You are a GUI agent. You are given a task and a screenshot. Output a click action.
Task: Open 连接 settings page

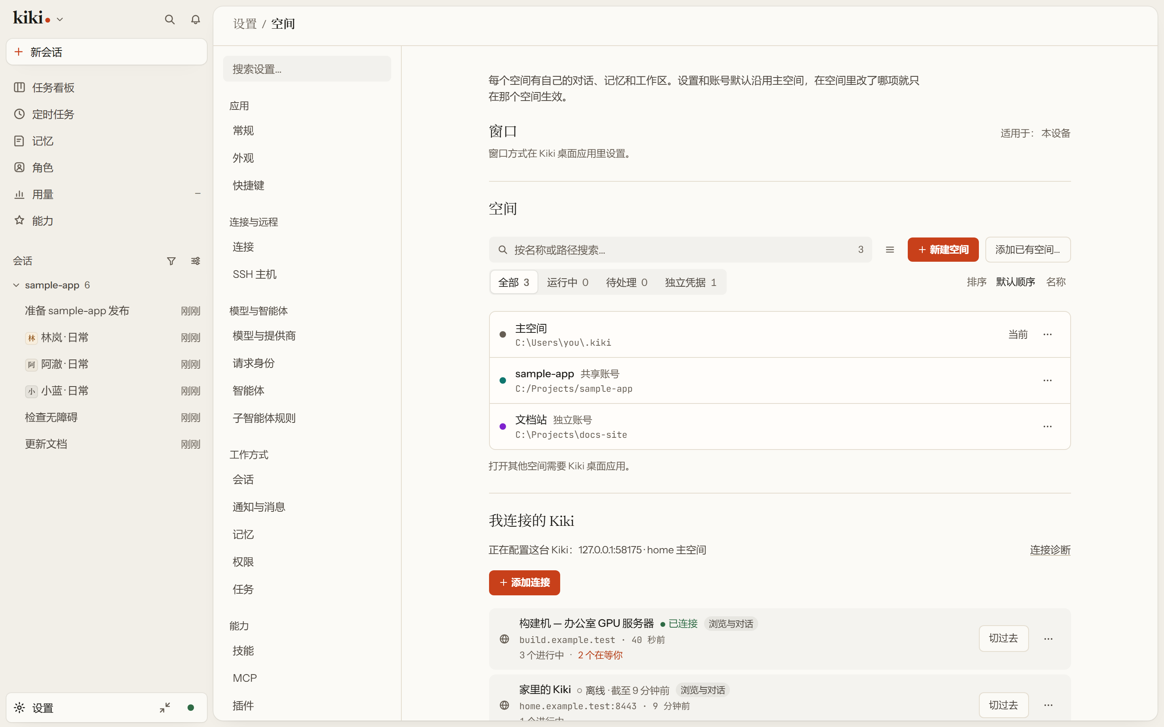pos(307,247)
